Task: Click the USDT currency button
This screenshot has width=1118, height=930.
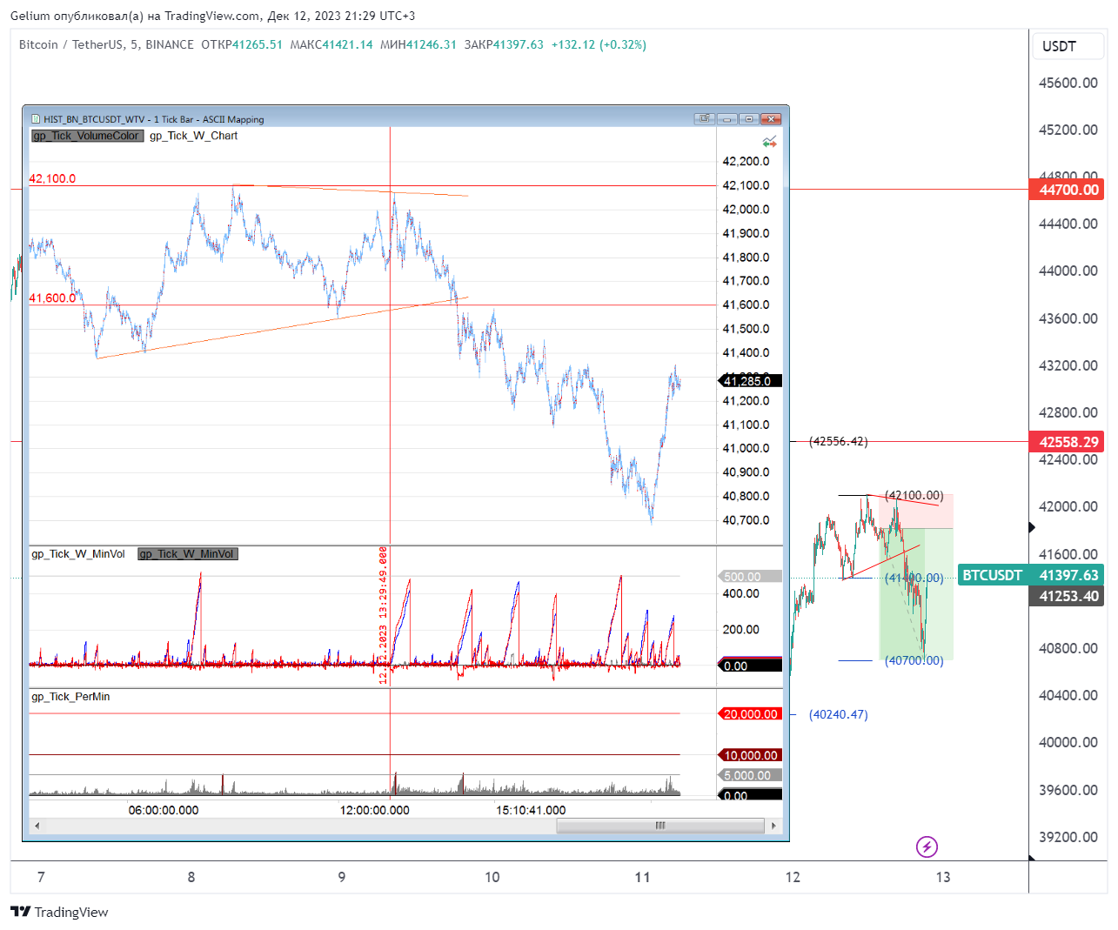Action: 1068,46
